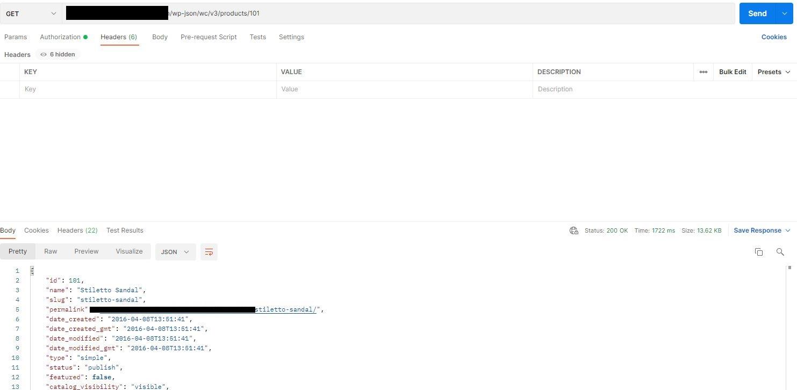The height and width of the screenshot is (390, 797).
Task: Copy response body using copy icon
Action: 759,252
